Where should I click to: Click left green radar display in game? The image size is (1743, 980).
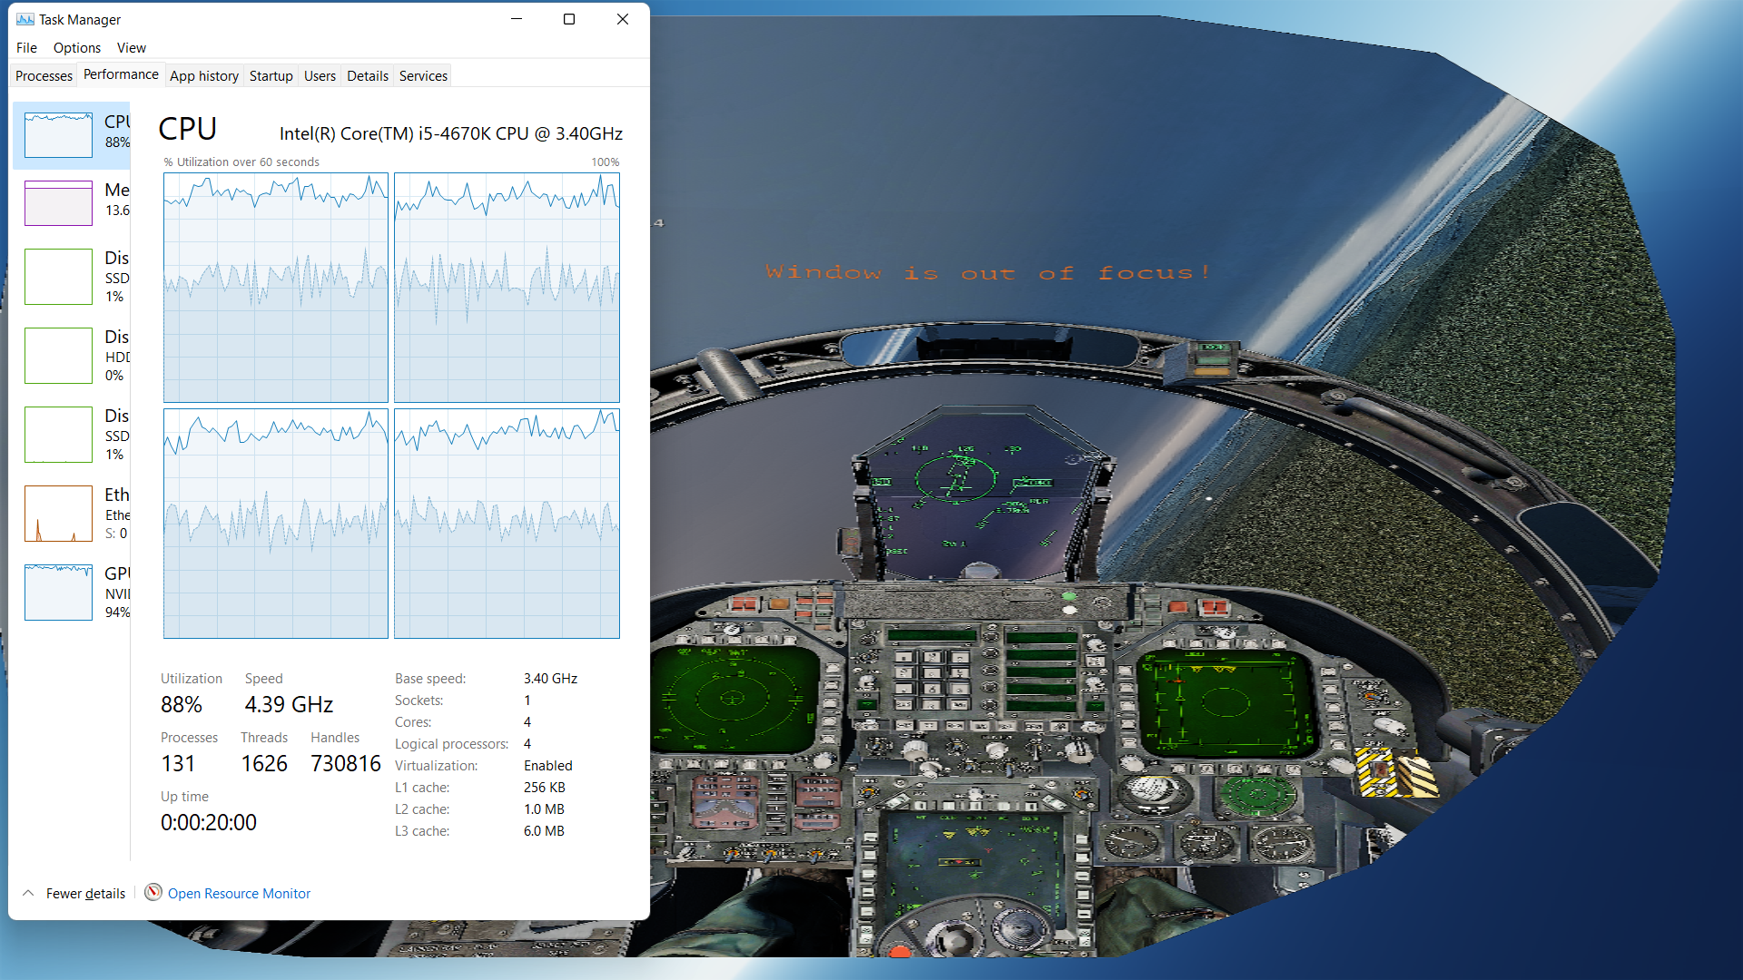click(732, 699)
